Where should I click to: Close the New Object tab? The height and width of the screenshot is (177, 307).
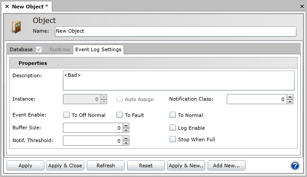coord(7,7)
